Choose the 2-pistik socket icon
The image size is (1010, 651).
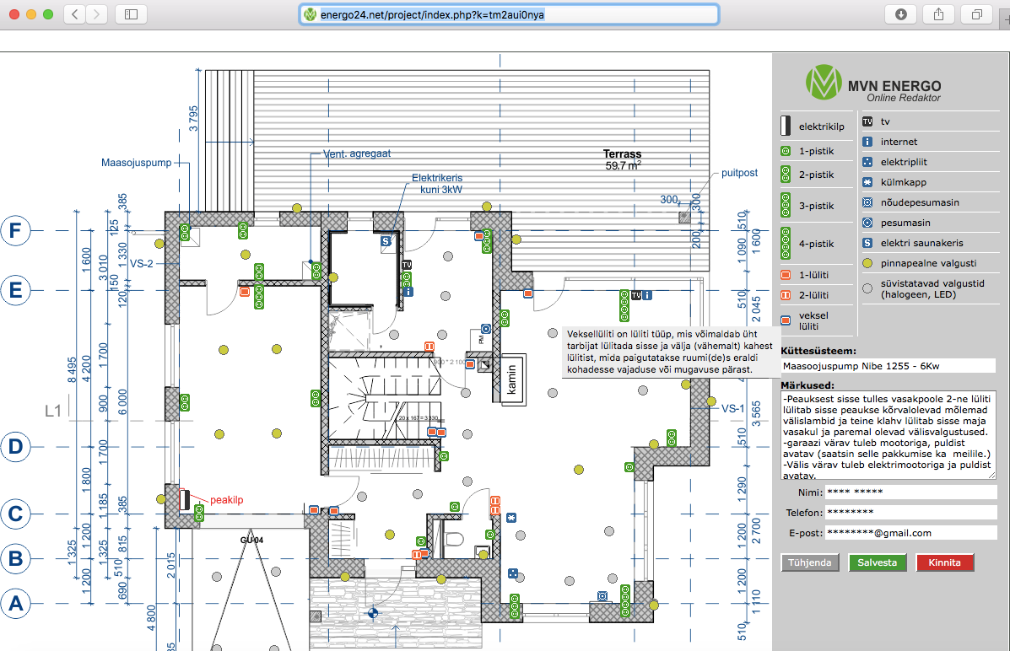[786, 175]
